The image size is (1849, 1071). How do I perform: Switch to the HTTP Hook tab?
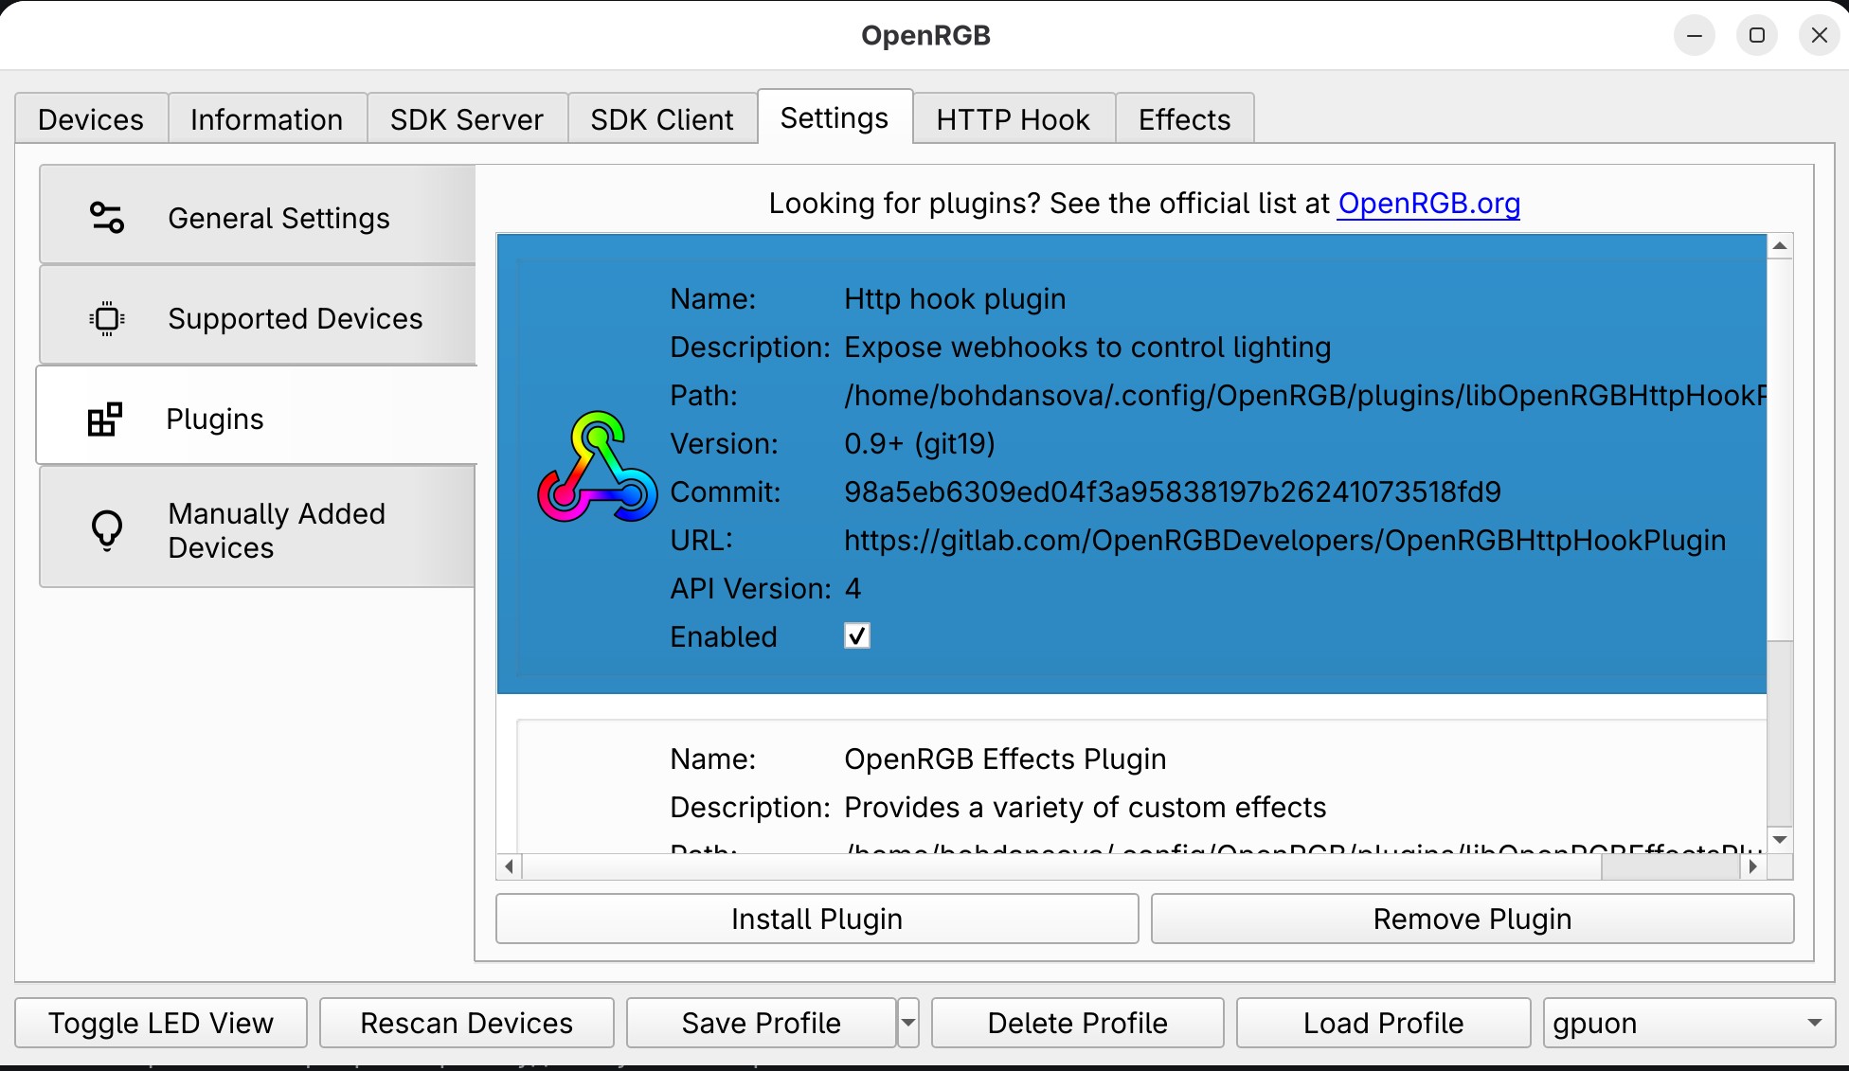click(x=1013, y=119)
